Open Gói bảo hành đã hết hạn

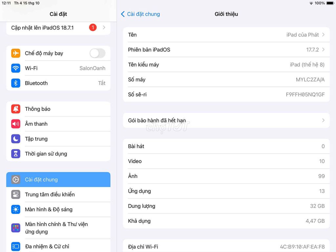pyautogui.click(x=226, y=120)
